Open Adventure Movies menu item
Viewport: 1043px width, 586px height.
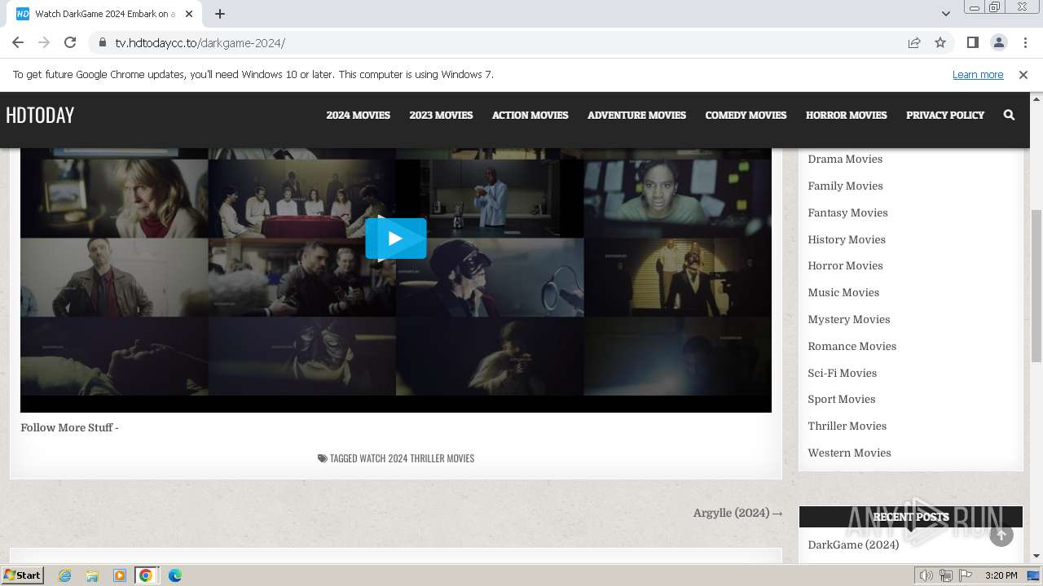coord(636,115)
